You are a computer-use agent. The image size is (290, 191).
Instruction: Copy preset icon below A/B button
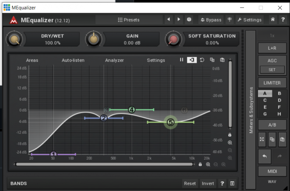point(272,139)
